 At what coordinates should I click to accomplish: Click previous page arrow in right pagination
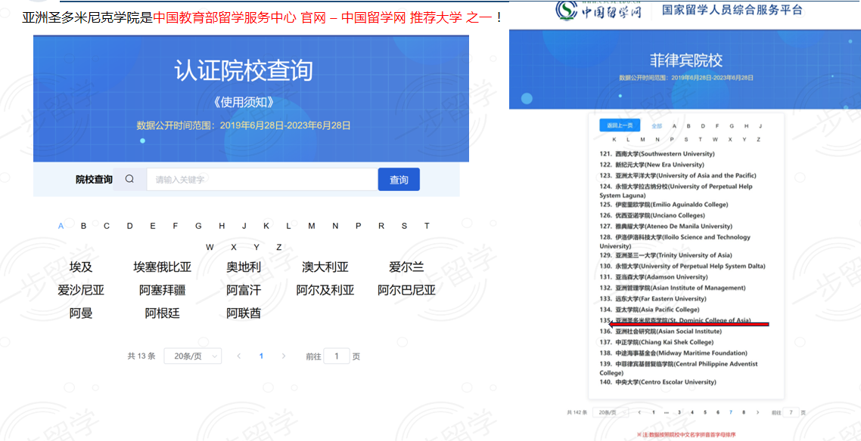point(640,412)
